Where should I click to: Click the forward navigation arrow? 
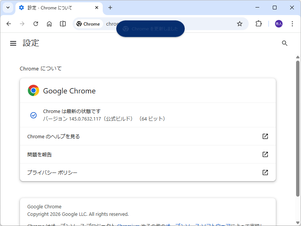coord(22,24)
